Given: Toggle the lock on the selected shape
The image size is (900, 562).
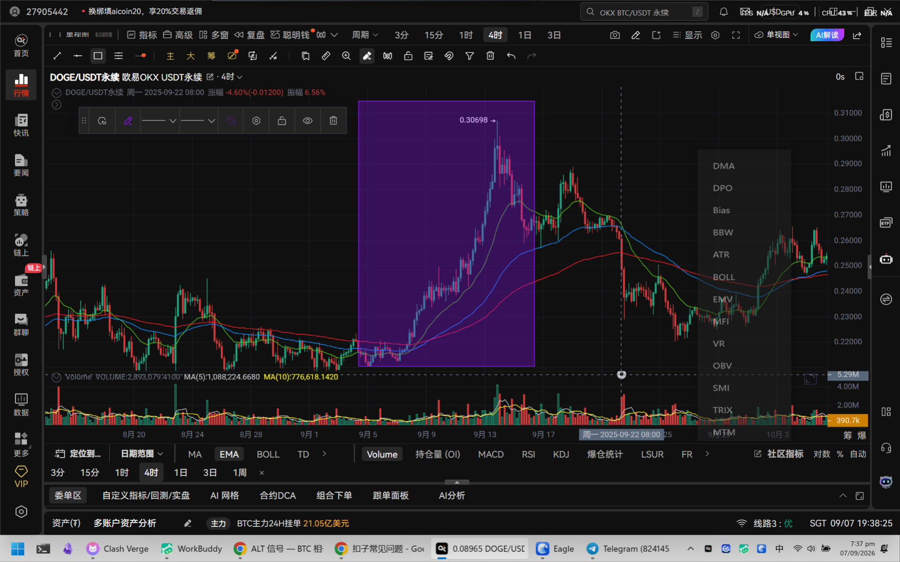Looking at the screenshot, I should (282, 121).
